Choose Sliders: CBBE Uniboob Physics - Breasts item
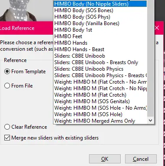165x166 pixels. [x=100, y=75]
